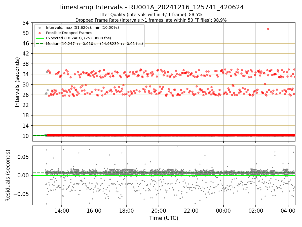Screen dimensions: 302x227
Task: Click the red marker icon in the legend
Action: pos(40,33)
